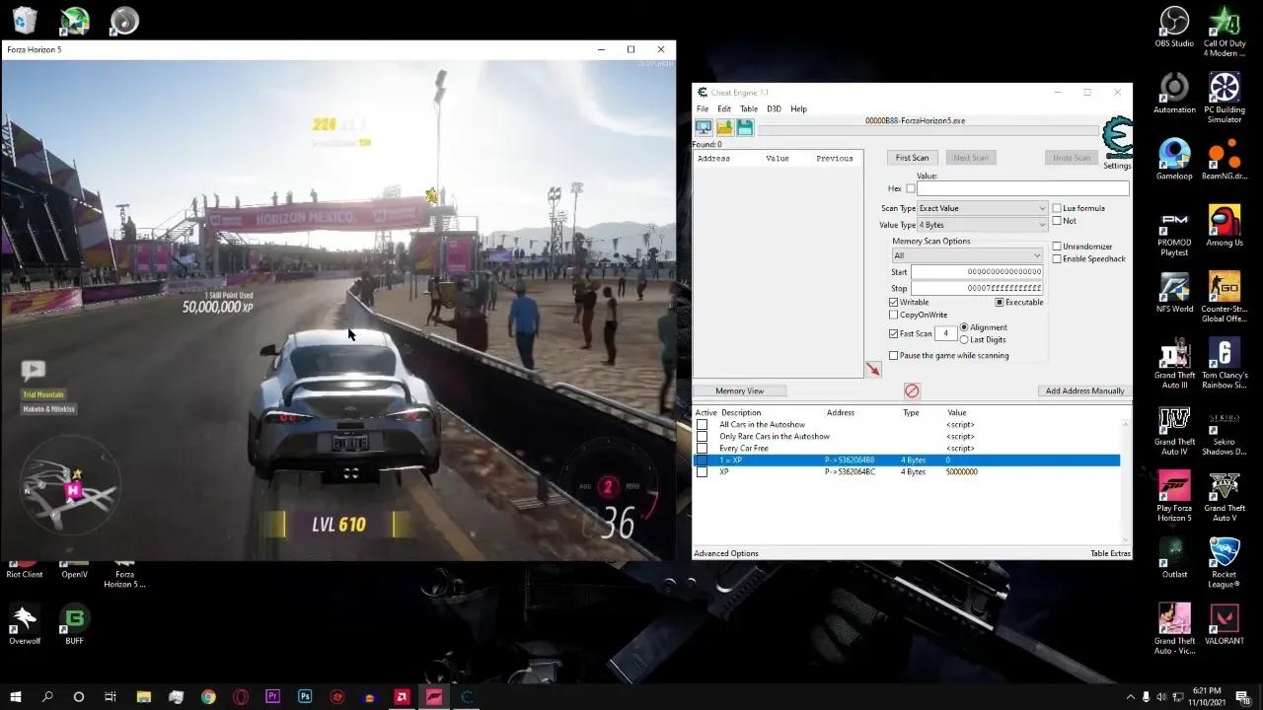Image resolution: width=1263 pixels, height=710 pixels.
Task: Toggle Pause the game while scanning
Action: pyautogui.click(x=894, y=356)
